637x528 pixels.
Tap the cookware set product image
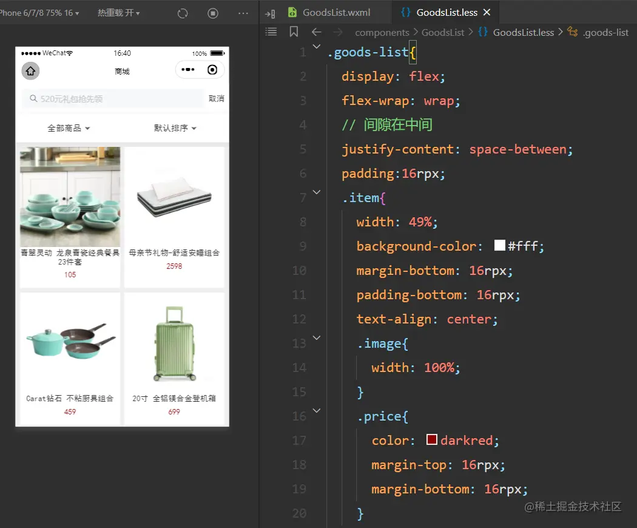tap(70, 342)
